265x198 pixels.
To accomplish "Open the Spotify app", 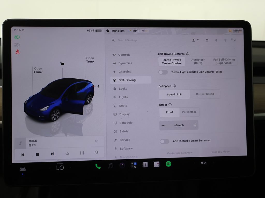I will click(x=168, y=164).
